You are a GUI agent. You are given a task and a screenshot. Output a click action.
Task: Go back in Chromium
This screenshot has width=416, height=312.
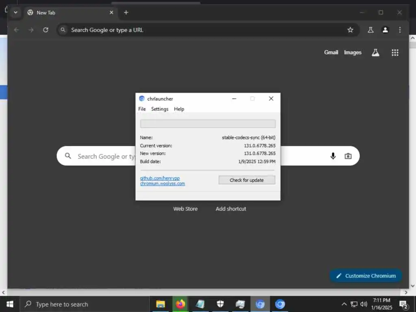pyautogui.click(x=16, y=30)
